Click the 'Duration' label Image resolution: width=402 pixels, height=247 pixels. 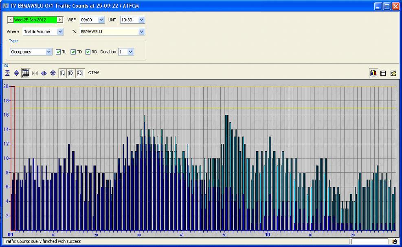[x=108, y=52]
